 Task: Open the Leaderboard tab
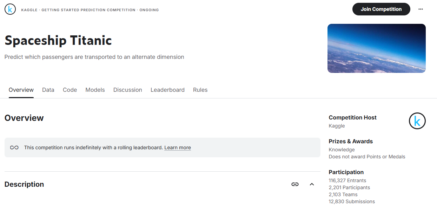pyautogui.click(x=167, y=90)
